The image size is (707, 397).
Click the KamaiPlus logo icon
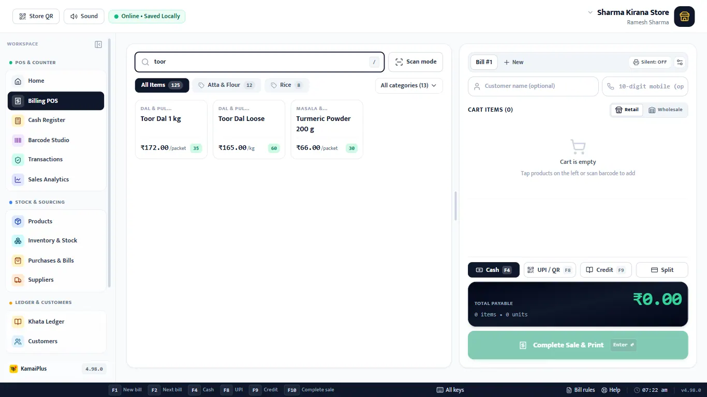point(13,369)
